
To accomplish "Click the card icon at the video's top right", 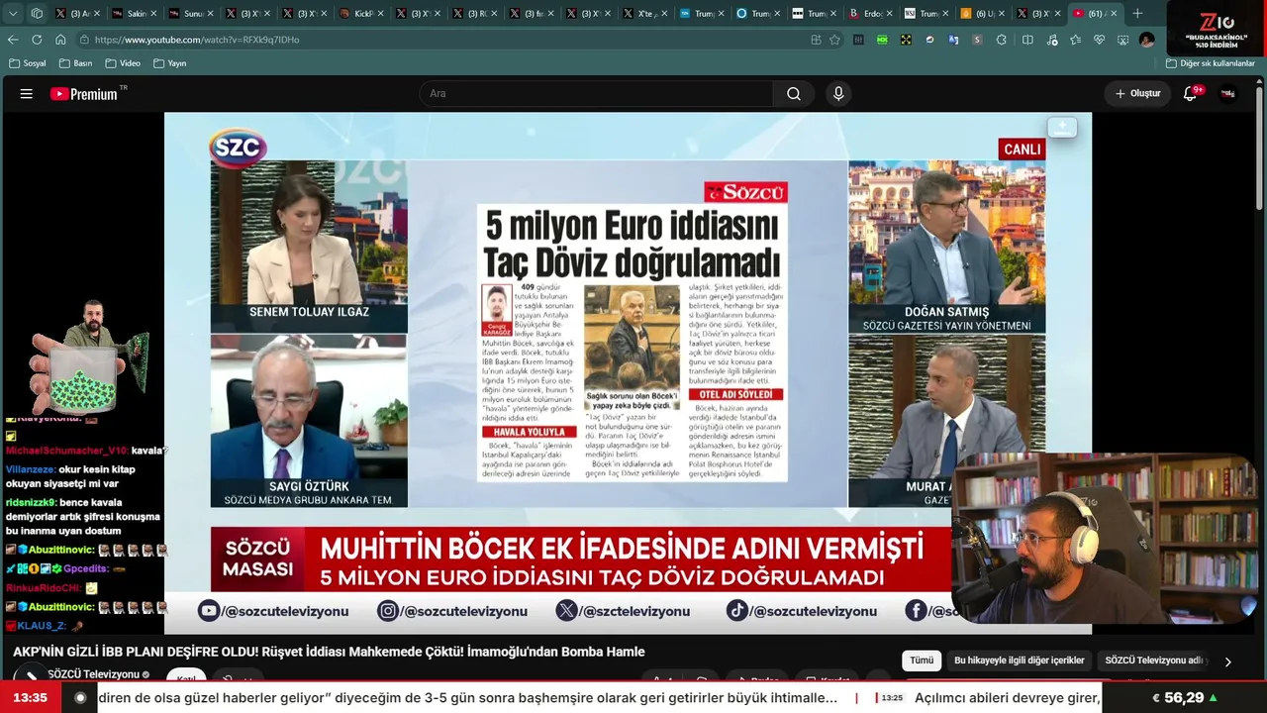I will tap(1062, 127).
